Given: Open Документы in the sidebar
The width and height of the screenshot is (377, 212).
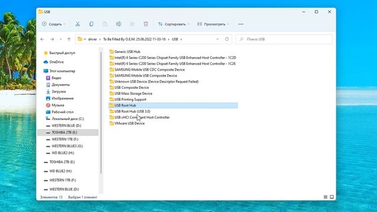Looking at the screenshot, I should click(61, 85).
